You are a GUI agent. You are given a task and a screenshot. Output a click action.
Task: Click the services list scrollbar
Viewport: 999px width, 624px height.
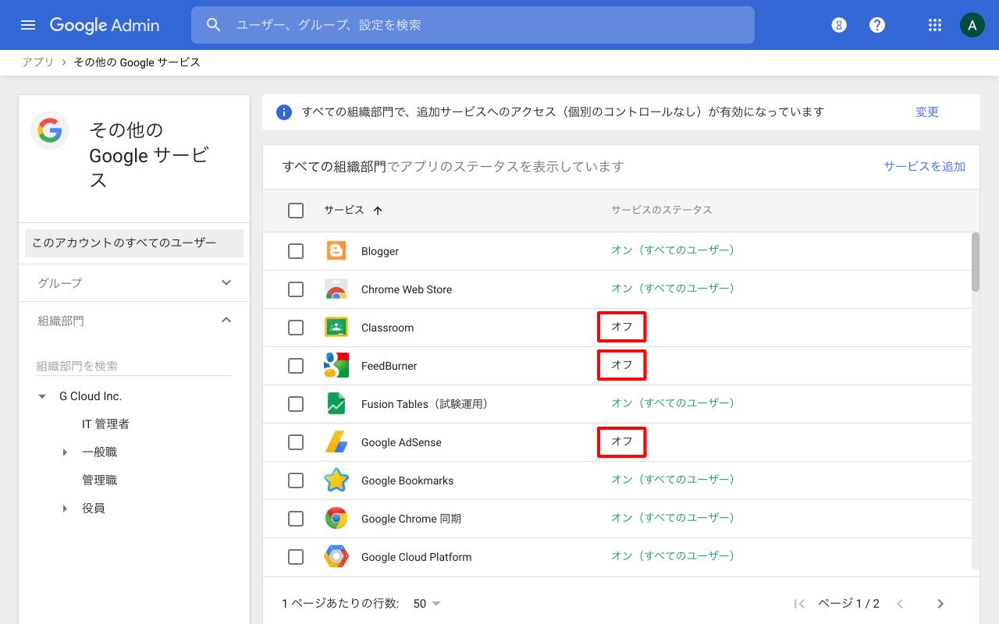coord(976,262)
